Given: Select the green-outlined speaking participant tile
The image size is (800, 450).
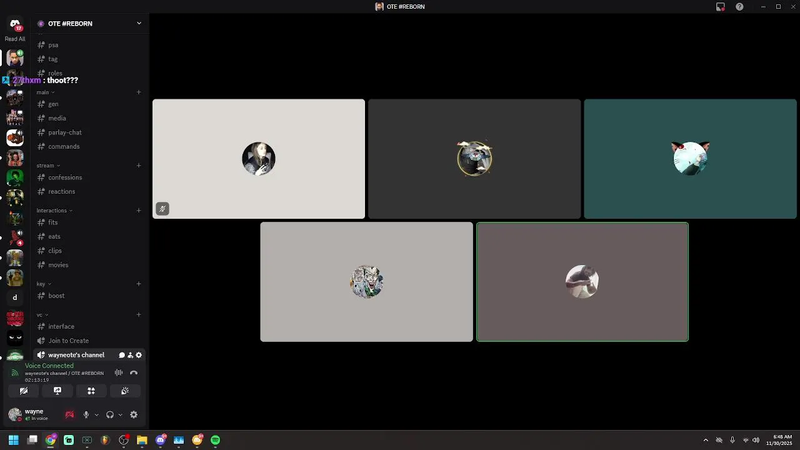Looking at the screenshot, I should click(x=582, y=282).
